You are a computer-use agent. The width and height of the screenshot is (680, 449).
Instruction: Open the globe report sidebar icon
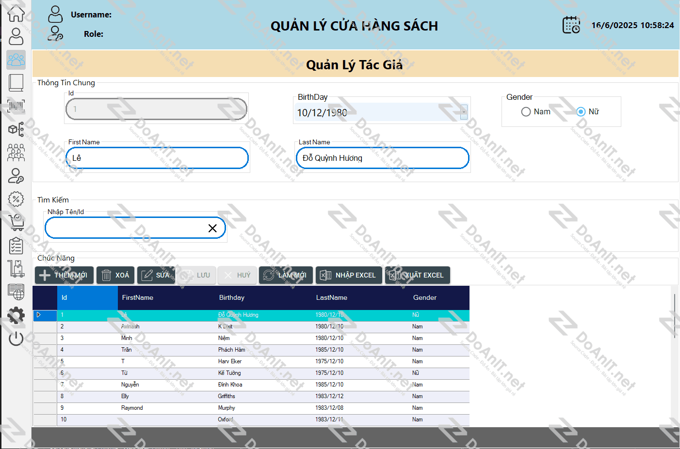tap(16, 292)
